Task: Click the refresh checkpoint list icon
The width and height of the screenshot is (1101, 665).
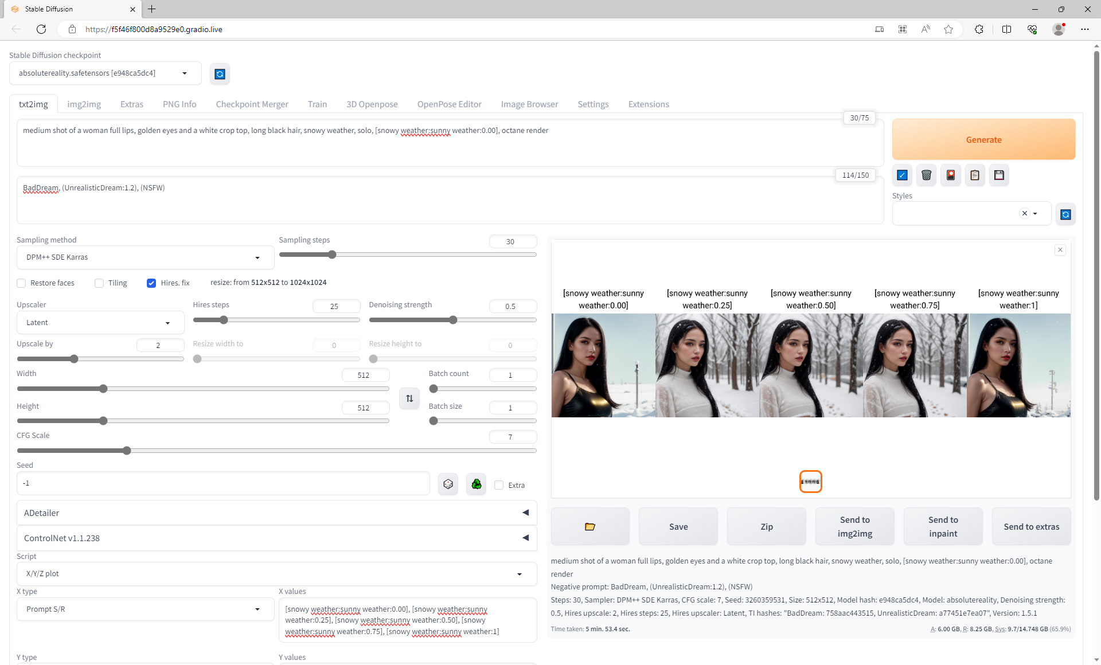Action: [x=220, y=74]
